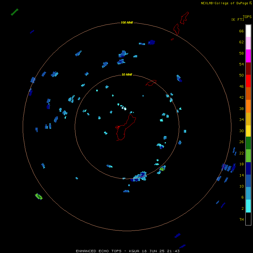Screen dimensions: 253x253
Task: Click the light green echo cell in the southwest
Action: pyautogui.click(x=39, y=196)
